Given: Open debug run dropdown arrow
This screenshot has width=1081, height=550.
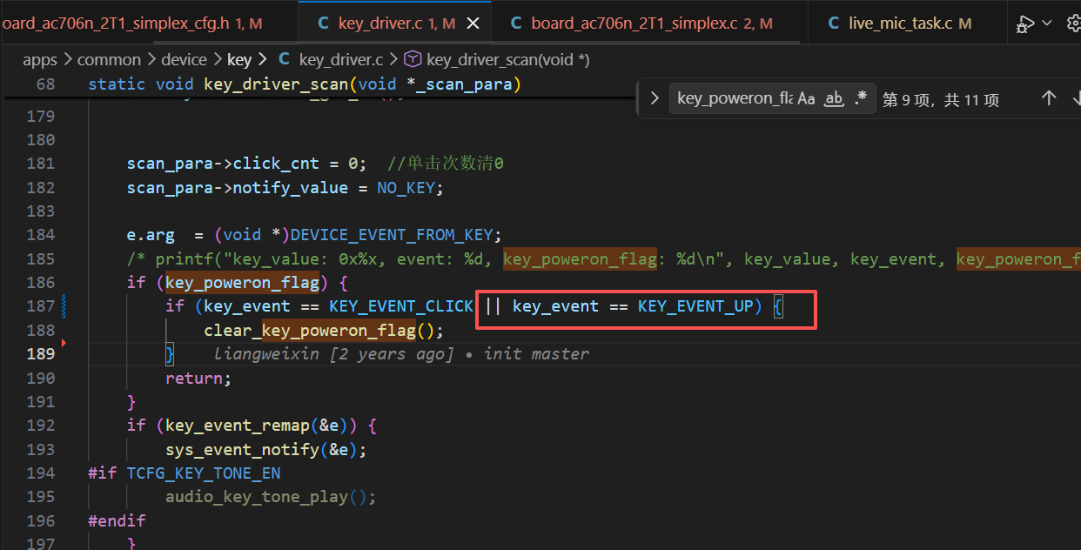Looking at the screenshot, I should (1047, 23).
